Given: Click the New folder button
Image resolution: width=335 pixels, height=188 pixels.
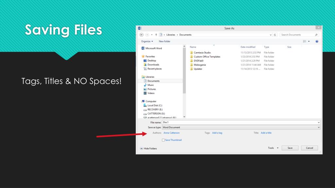Looking at the screenshot, I should (x=165, y=41).
